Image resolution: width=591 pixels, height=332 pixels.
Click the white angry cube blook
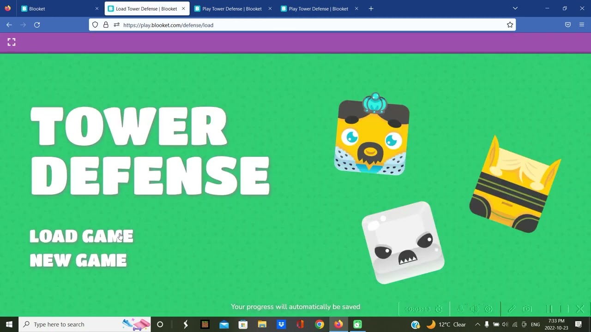click(403, 243)
